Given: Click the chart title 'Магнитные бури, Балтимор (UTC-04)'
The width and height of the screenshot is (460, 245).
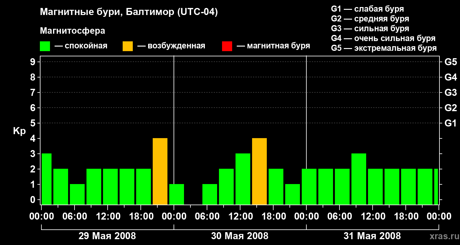Looking at the screenshot, I should point(129,13).
